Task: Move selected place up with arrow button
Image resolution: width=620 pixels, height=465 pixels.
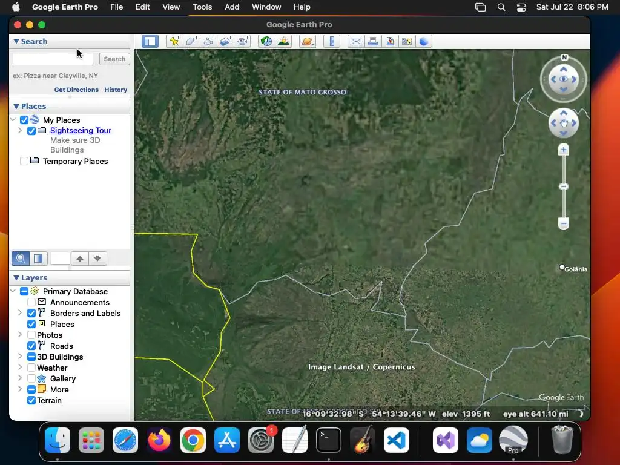Action: tap(80, 259)
